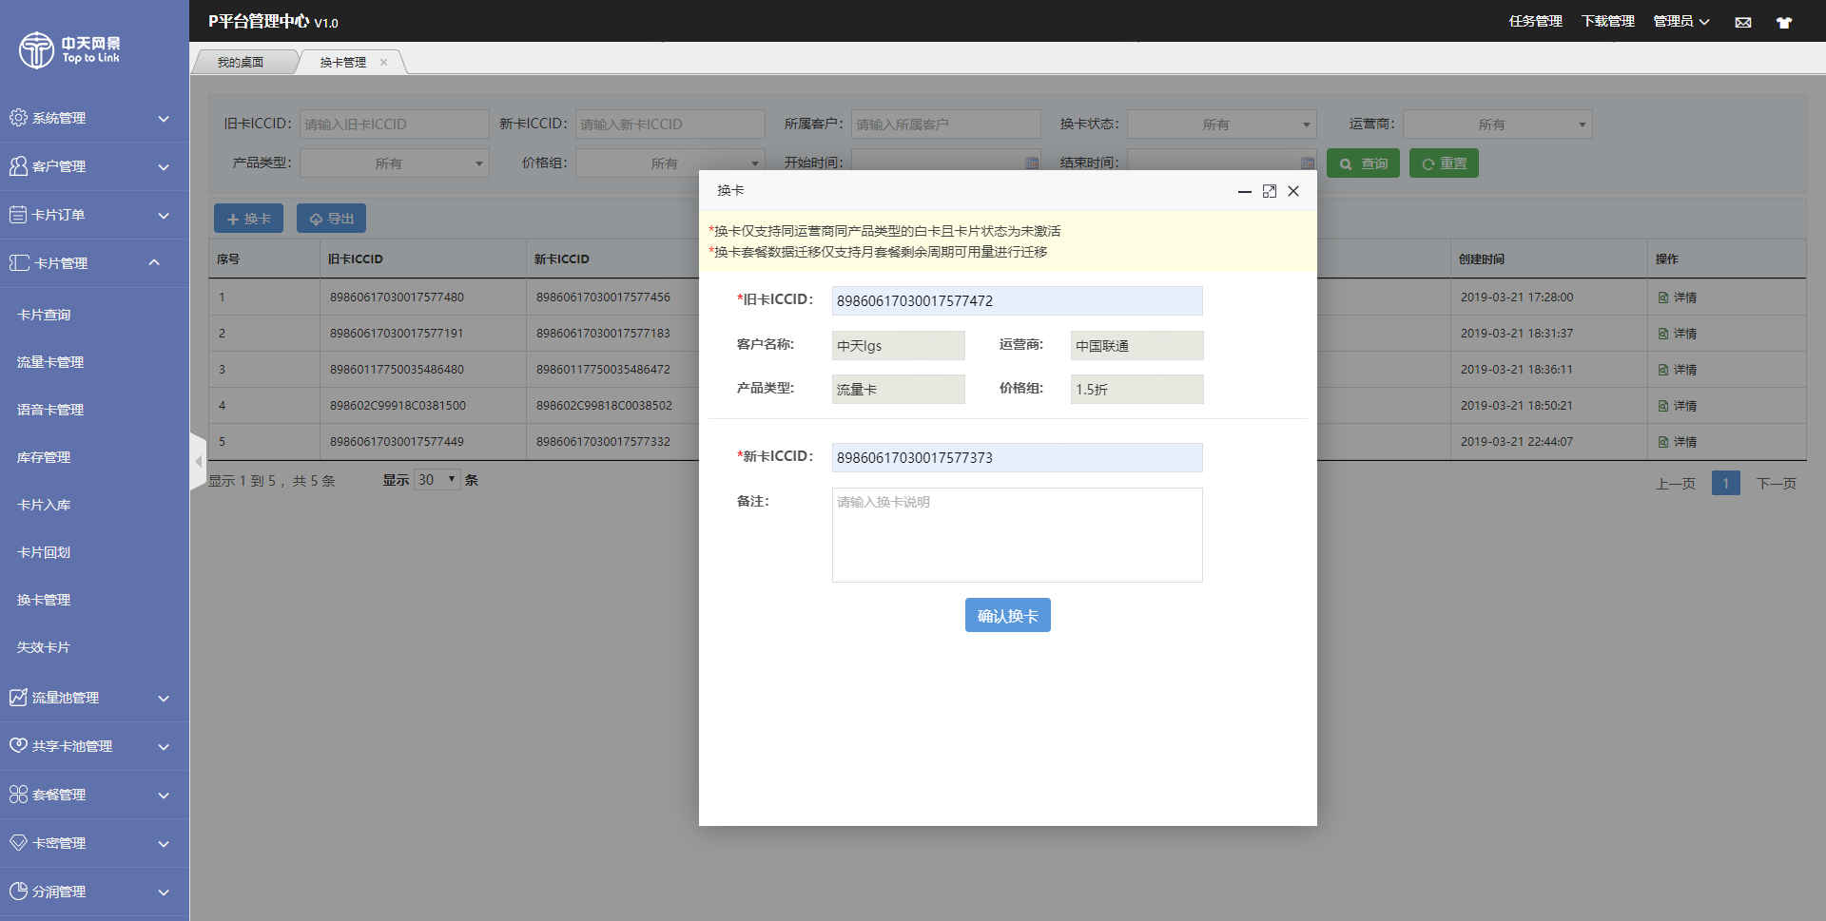Expand the 流量池管理 chevron
This screenshot has width=1826, height=921.
click(164, 699)
